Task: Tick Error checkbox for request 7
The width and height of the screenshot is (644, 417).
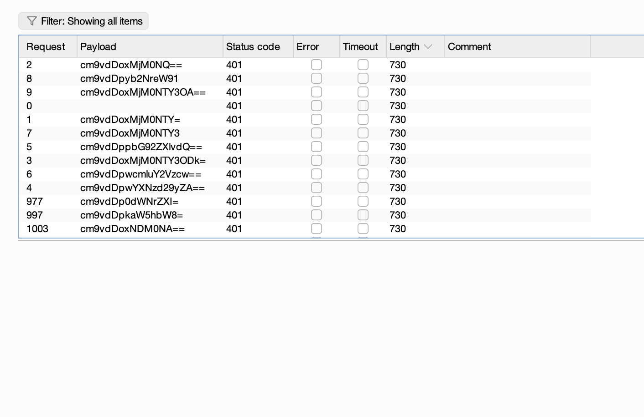Action: click(x=317, y=133)
